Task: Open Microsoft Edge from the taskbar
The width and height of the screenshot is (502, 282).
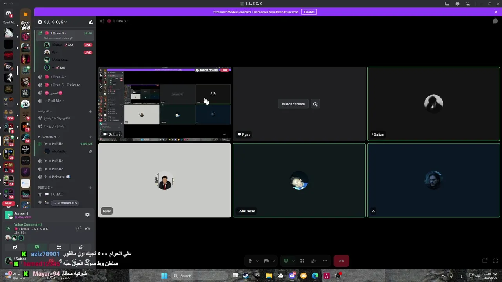Action: click(315, 276)
